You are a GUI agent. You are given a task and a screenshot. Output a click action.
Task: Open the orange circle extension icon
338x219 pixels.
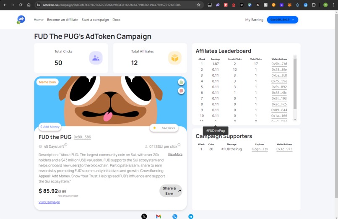[x=273, y=5]
